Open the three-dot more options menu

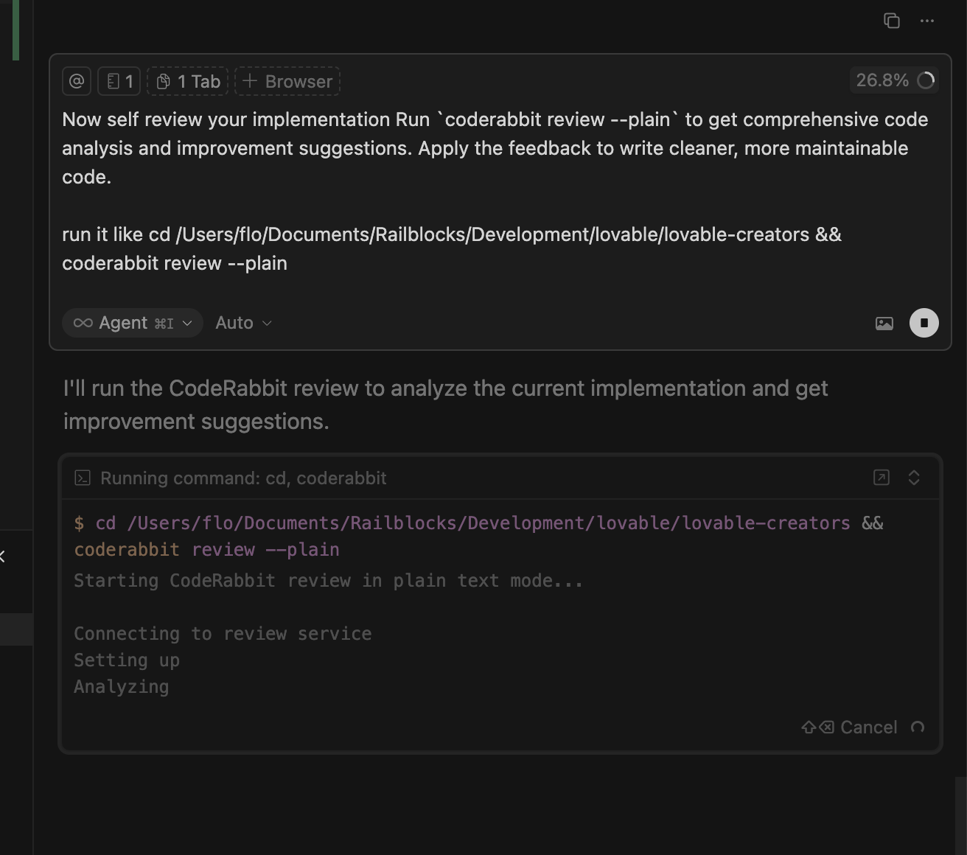click(x=927, y=21)
